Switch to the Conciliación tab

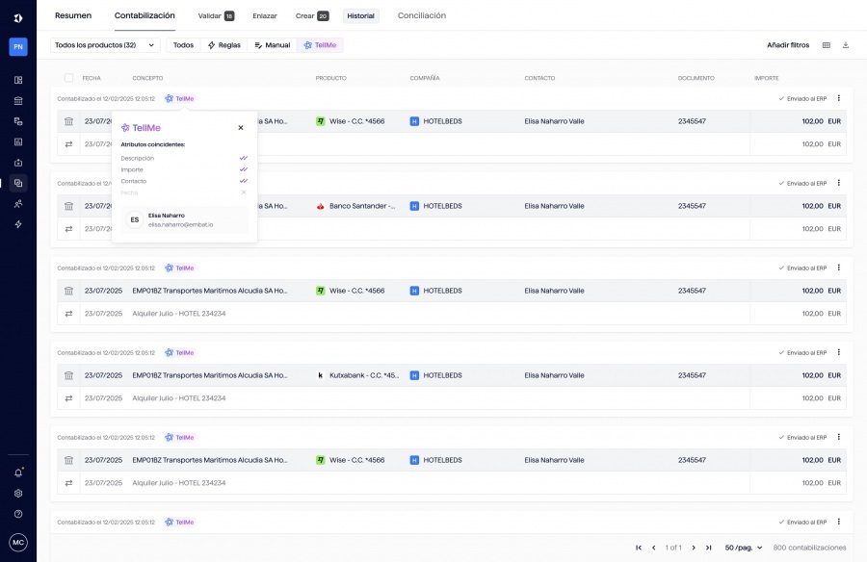(x=421, y=15)
